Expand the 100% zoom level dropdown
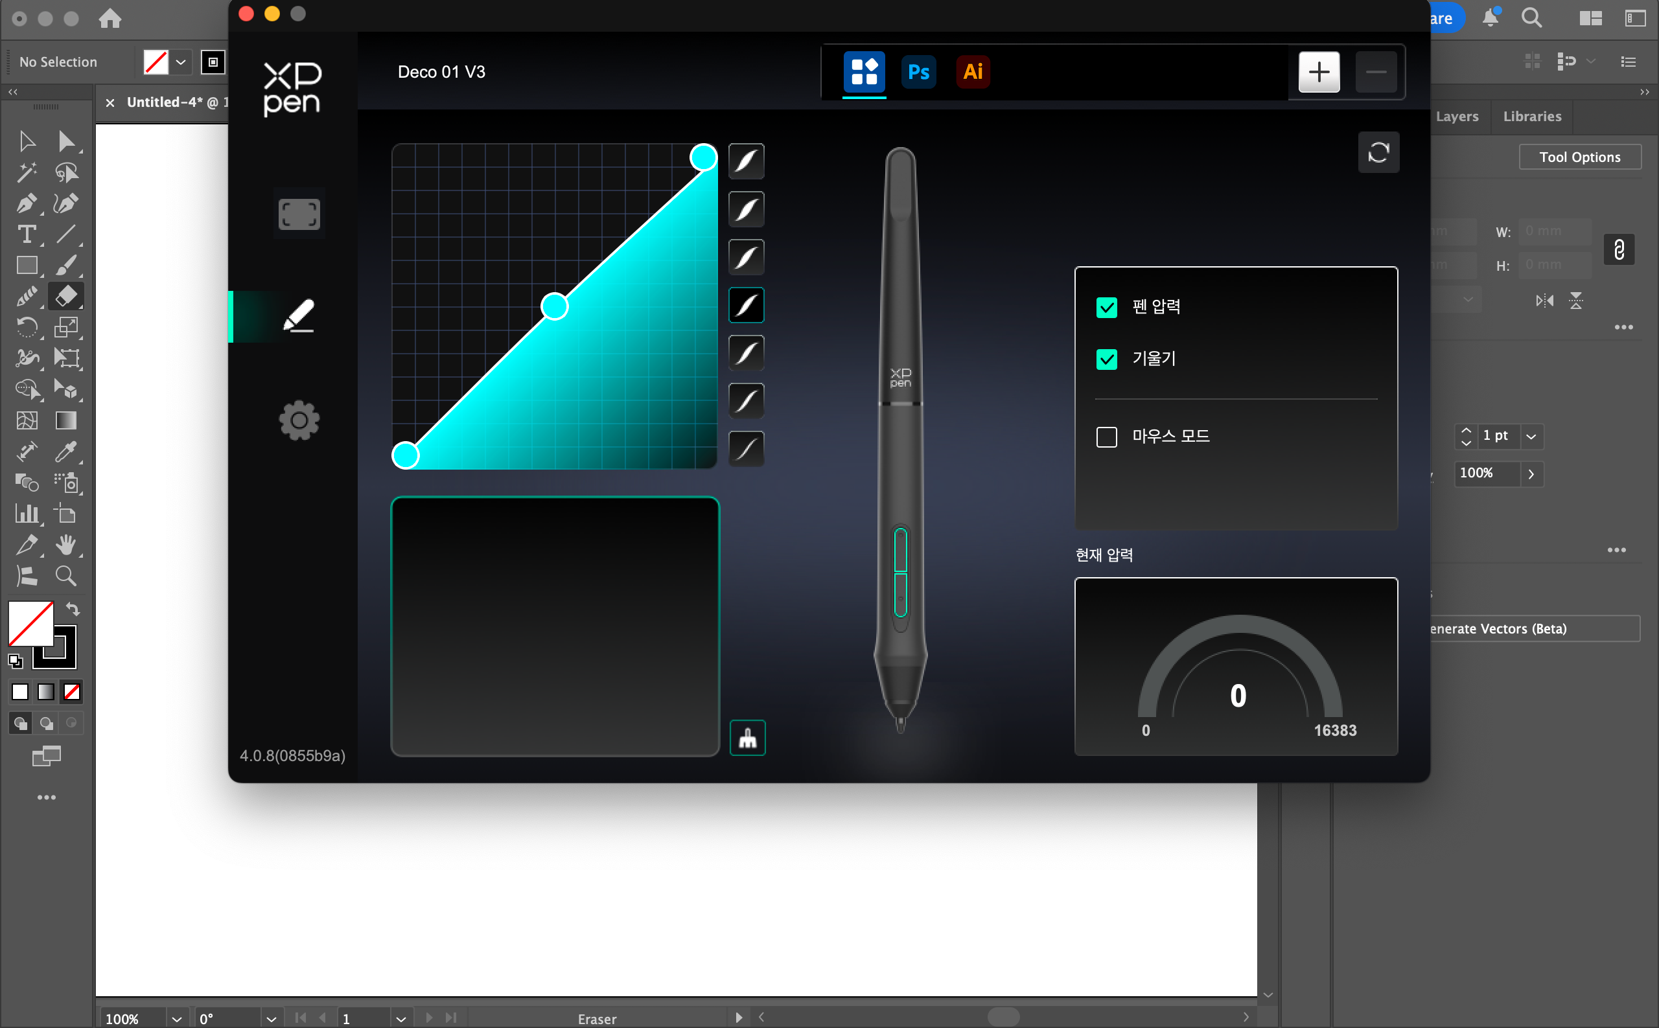The width and height of the screenshot is (1659, 1028). [176, 1018]
